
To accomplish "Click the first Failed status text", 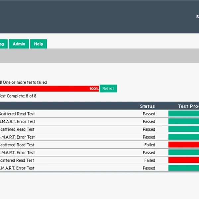I will 150,145.
